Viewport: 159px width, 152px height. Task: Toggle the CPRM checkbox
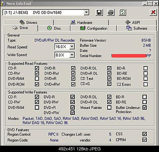coord(145,140)
